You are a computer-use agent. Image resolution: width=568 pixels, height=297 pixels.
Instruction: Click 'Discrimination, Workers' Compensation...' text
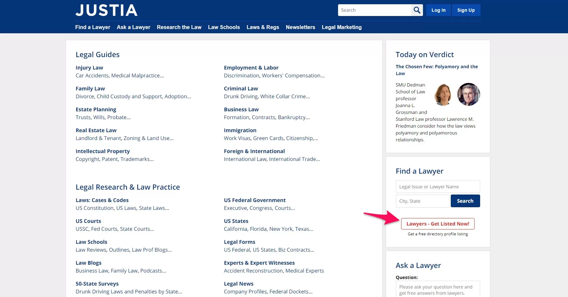pyautogui.click(x=274, y=75)
